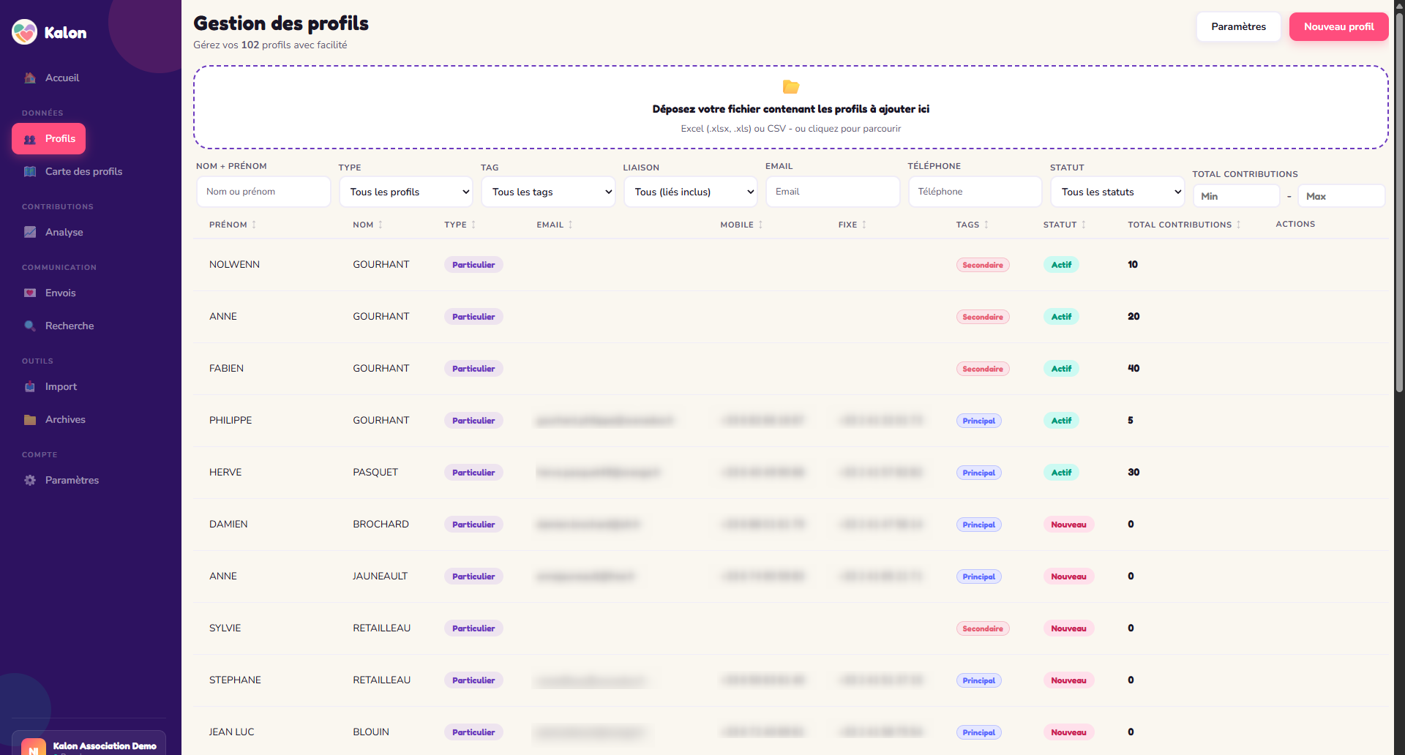The height and width of the screenshot is (755, 1405).
Task: Click the Particulier badge for ANNE JAUNEAULT
Action: point(473,576)
